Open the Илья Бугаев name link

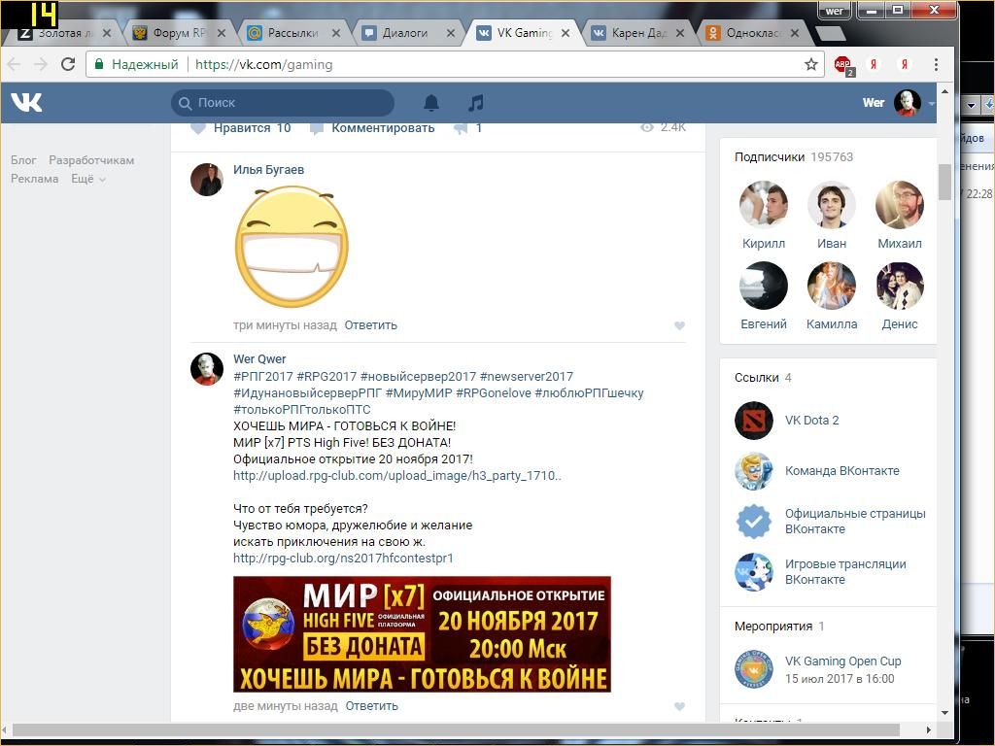(x=268, y=170)
